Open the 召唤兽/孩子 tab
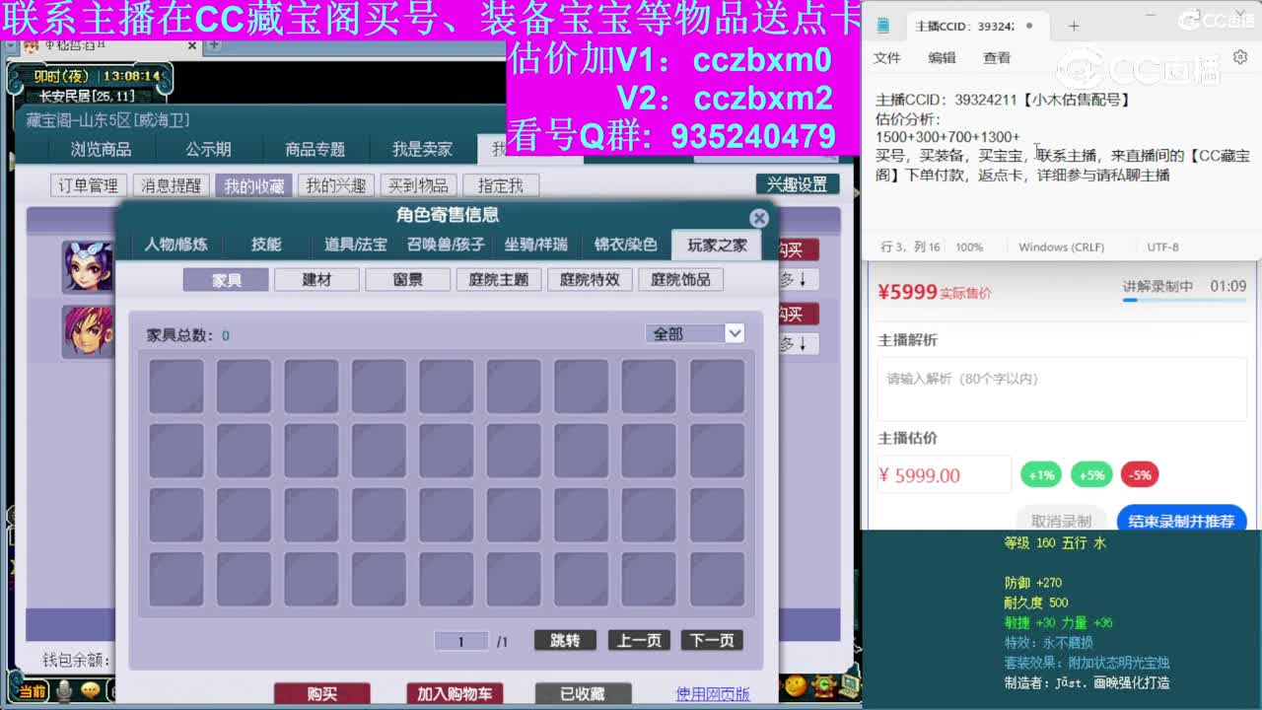Viewport: 1262px width, 710px height. (x=447, y=245)
